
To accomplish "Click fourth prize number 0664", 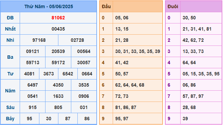I will tap(87, 74).
